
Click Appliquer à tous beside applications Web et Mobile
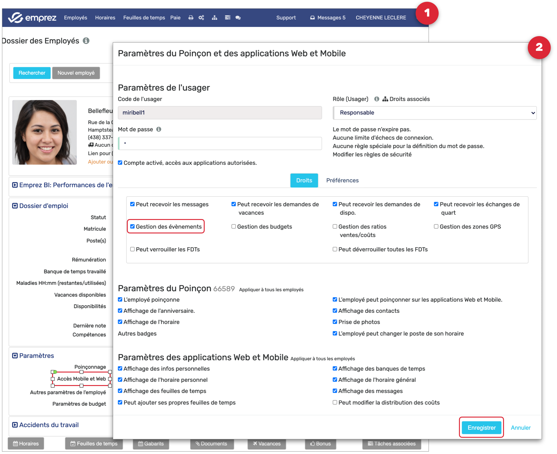coord(323,358)
